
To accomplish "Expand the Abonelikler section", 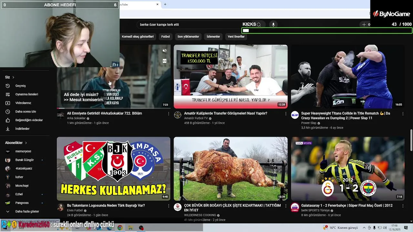I will coord(16,143).
